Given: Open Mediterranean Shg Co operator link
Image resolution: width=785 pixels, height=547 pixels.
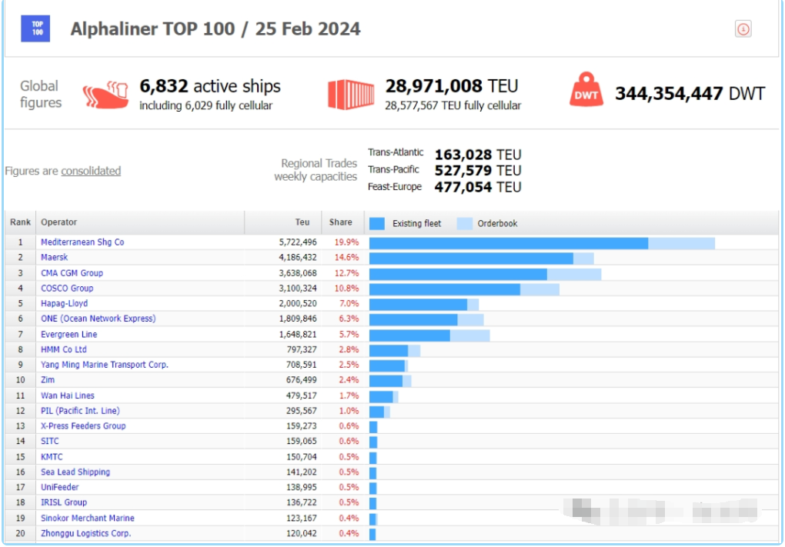Looking at the screenshot, I should click(82, 242).
